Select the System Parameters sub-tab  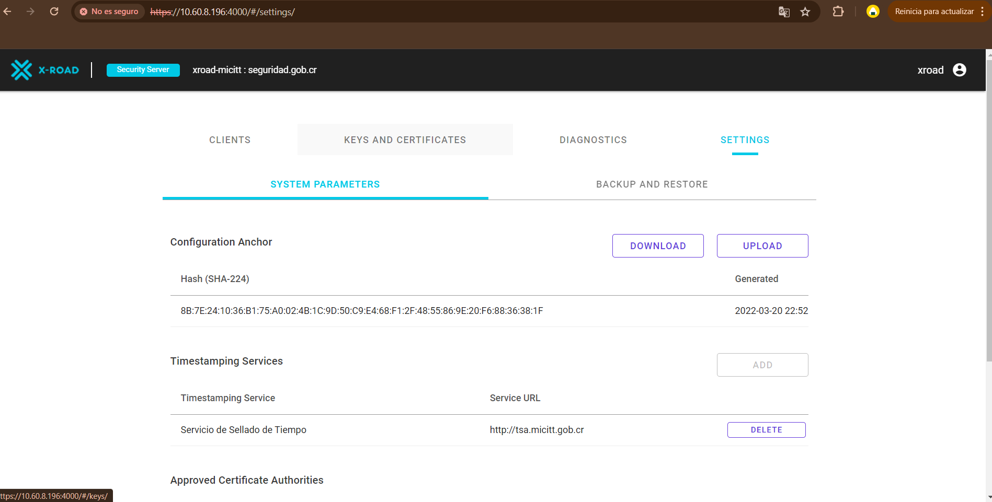click(x=325, y=184)
